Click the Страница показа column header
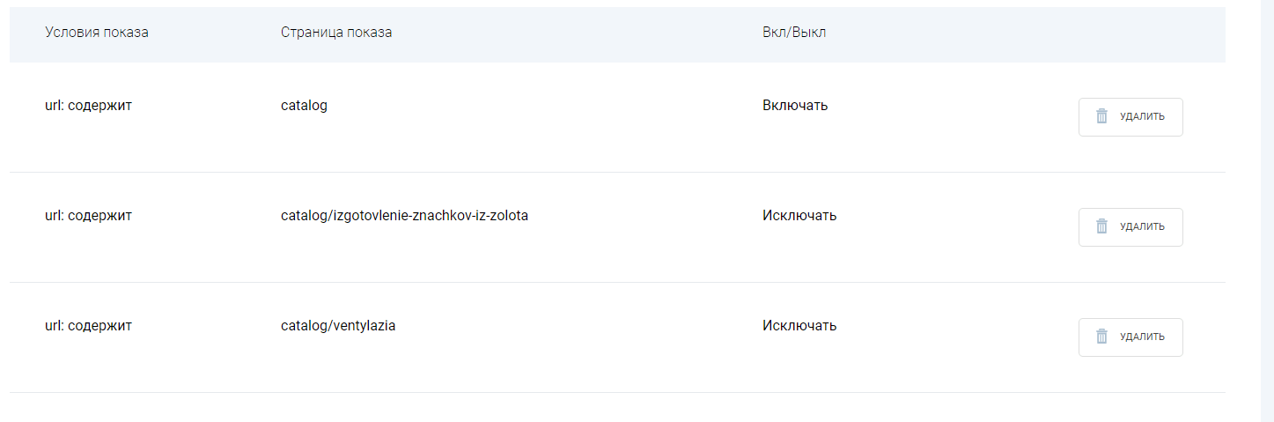This screenshot has width=1274, height=422. click(x=336, y=33)
